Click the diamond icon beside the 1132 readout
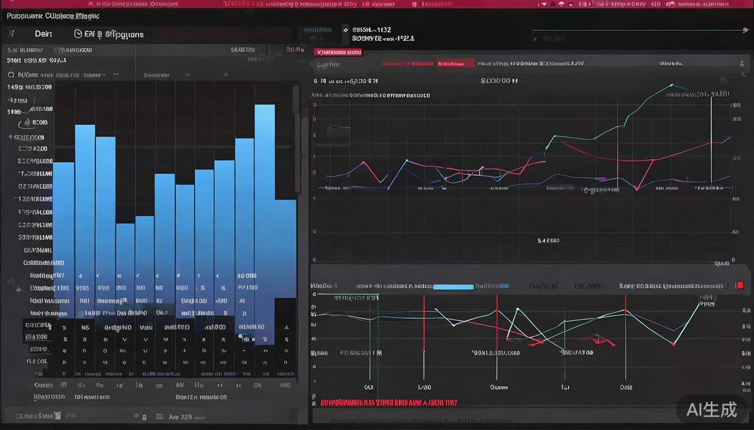Screen dimensions: 754x430 (x=346, y=30)
